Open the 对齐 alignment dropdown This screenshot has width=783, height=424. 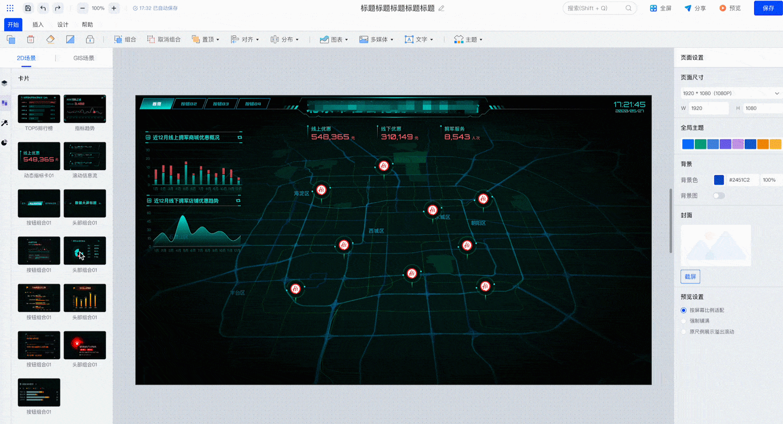click(245, 39)
